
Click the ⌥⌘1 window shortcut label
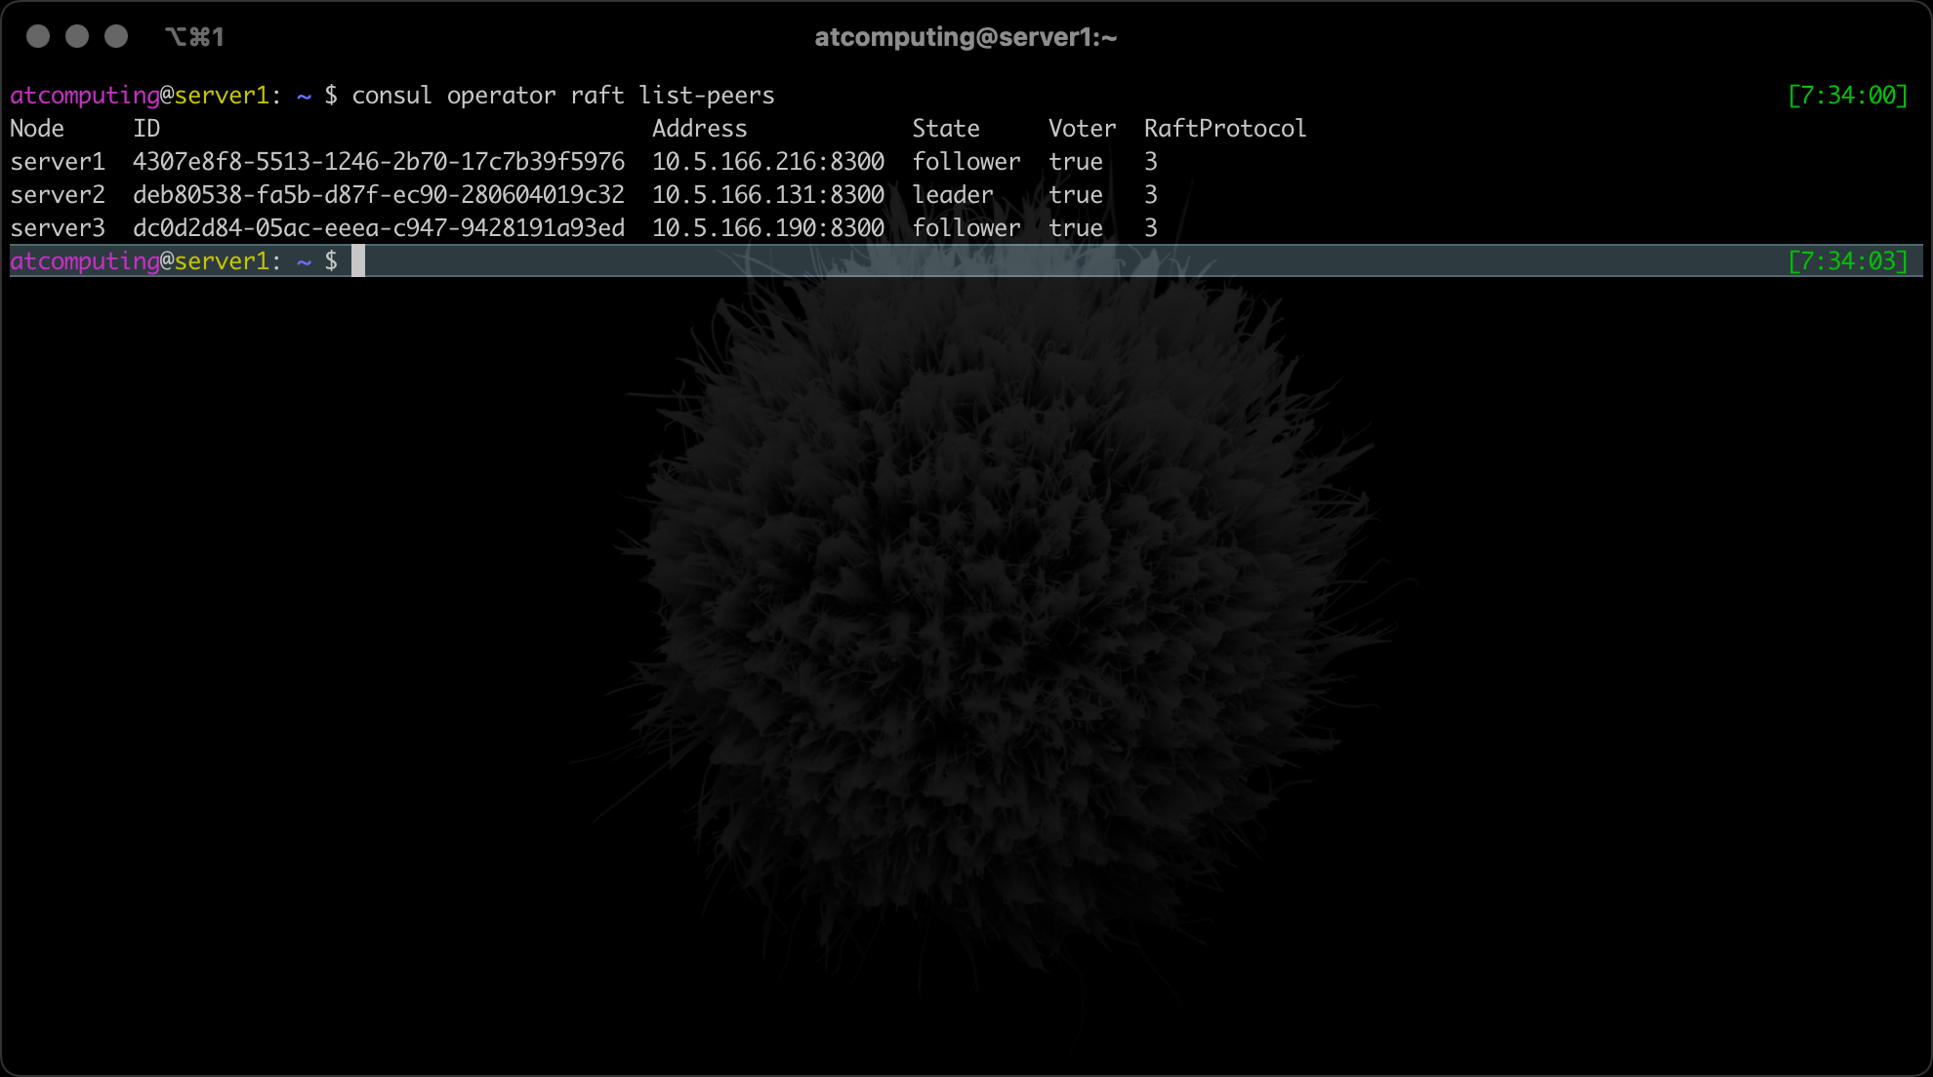(x=194, y=37)
